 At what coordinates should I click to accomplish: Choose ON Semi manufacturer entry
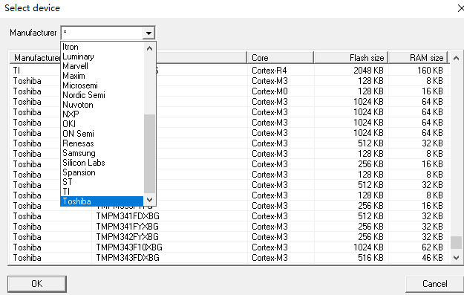(102, 134)
